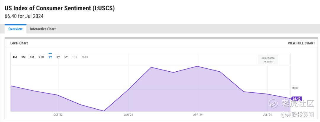This screenshot has width=320, height=122.
Task: Click the Level Chart panel heading
Action: coord(19,43)
